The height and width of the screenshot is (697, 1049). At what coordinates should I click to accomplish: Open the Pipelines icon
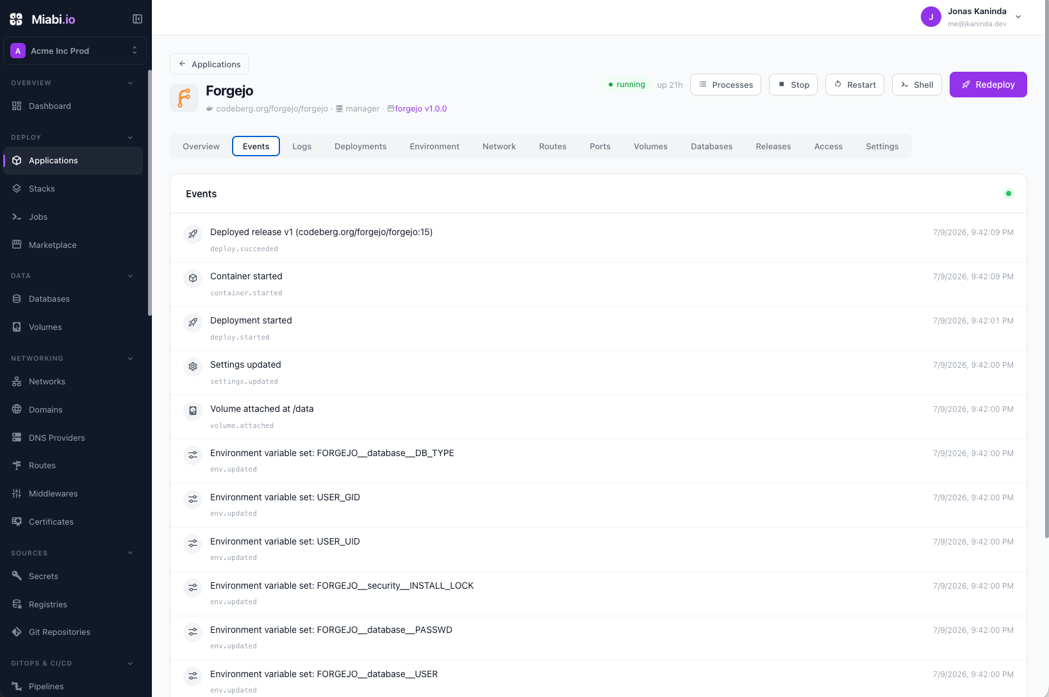tap(17, 686)
